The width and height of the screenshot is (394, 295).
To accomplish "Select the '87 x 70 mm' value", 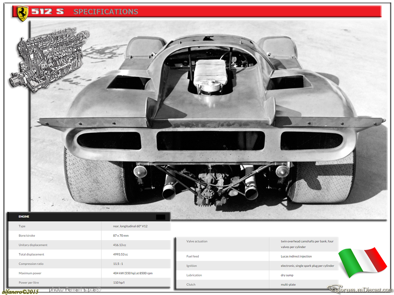I will (121, 236).
